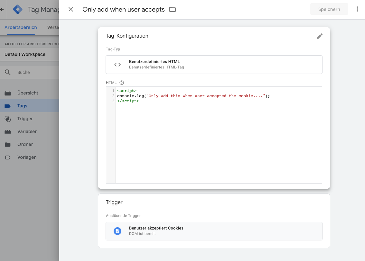This screenshot has width=365, height=261.
Task: Switch to the Arbeitsbereich tab
Action: [21, 27]
